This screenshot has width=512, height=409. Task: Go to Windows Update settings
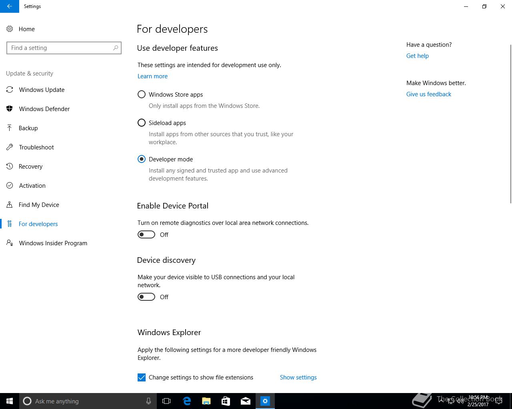click(x=42, y=89)
